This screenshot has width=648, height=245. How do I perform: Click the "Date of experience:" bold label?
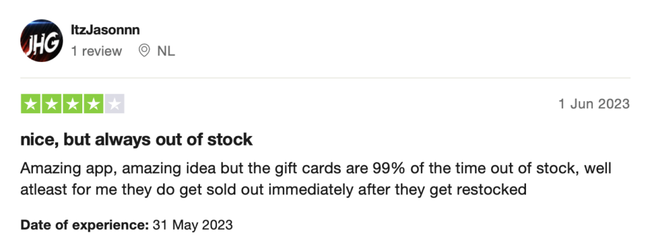tap(84, 225)
